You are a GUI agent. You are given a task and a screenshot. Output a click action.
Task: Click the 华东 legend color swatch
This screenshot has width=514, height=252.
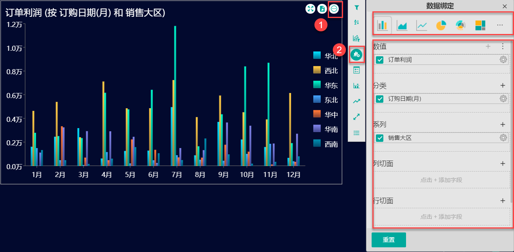coord(317,85)
